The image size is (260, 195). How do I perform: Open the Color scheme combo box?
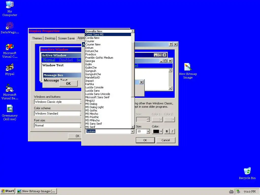click(58, 113)
